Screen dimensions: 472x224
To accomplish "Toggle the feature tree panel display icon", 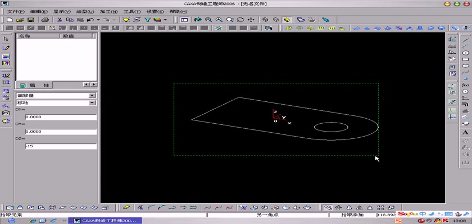I will (x=184, y=20).
